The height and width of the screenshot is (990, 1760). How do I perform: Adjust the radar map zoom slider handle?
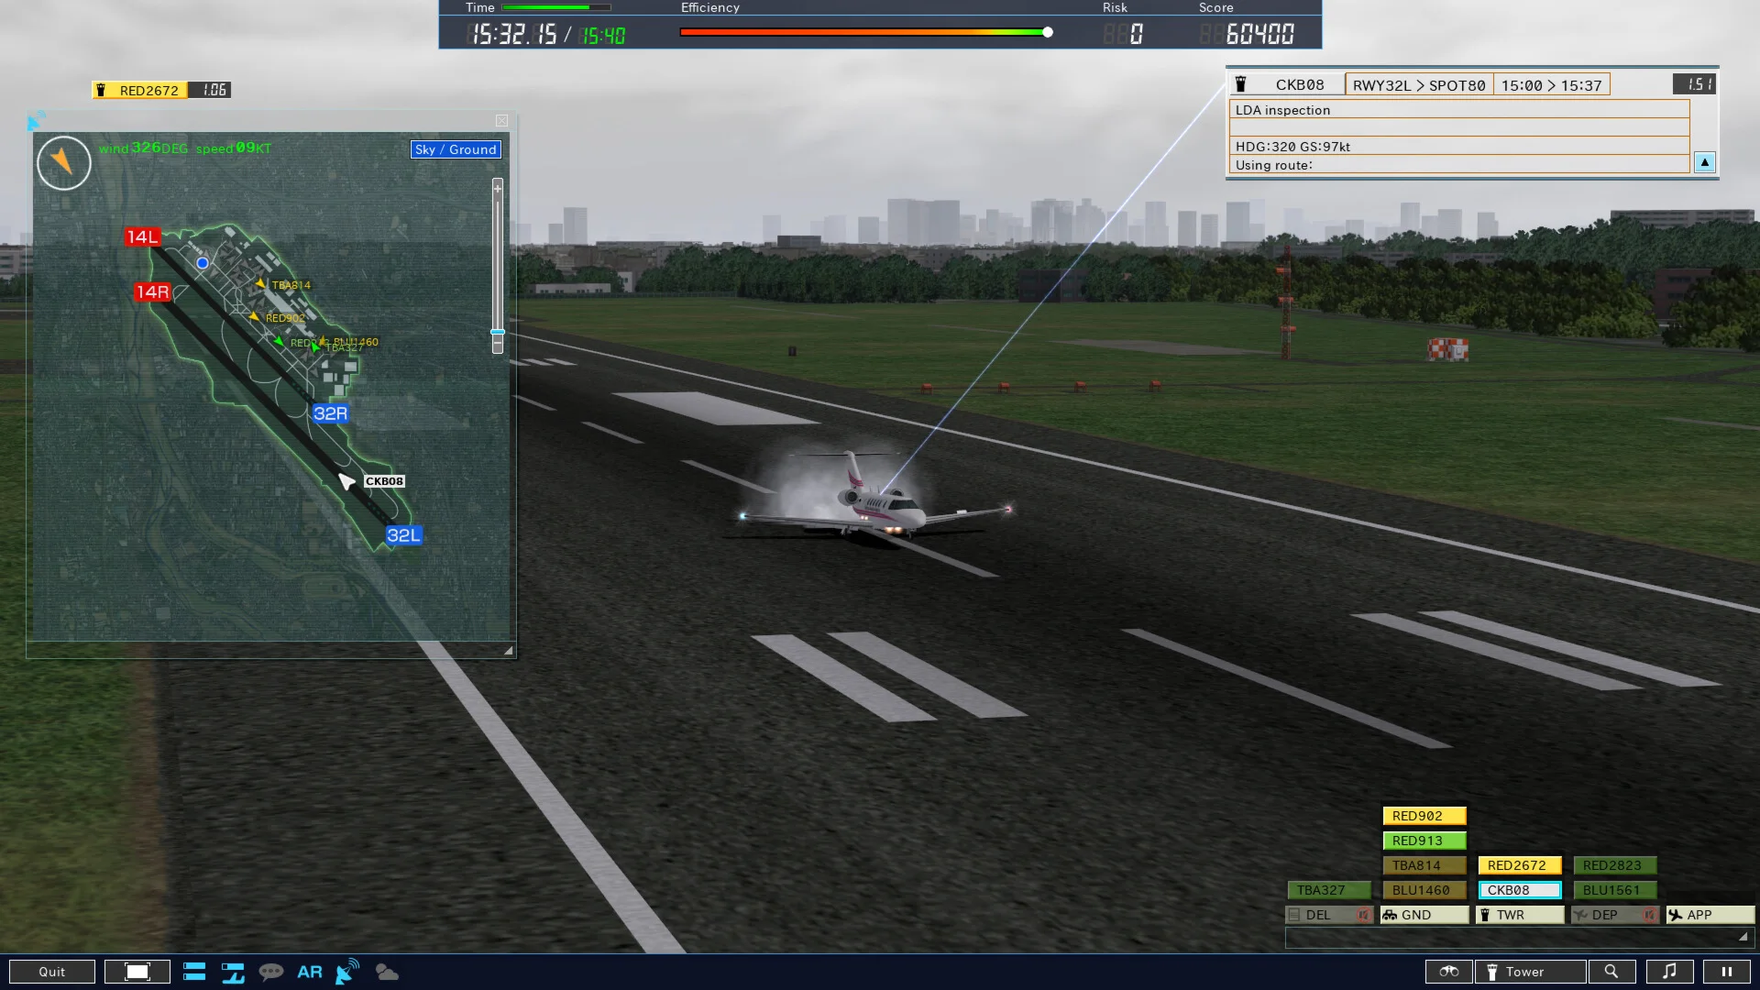tap(498, 332)
